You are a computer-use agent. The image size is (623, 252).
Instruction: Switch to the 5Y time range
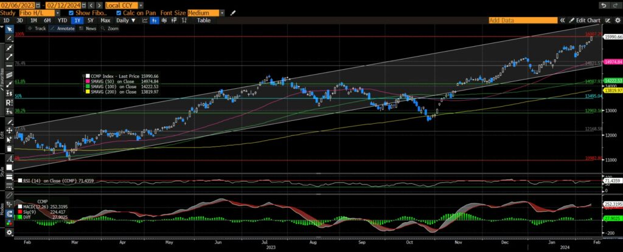tap(91, 20)
